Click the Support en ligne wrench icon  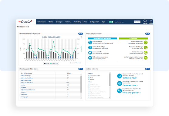(90, 42)
